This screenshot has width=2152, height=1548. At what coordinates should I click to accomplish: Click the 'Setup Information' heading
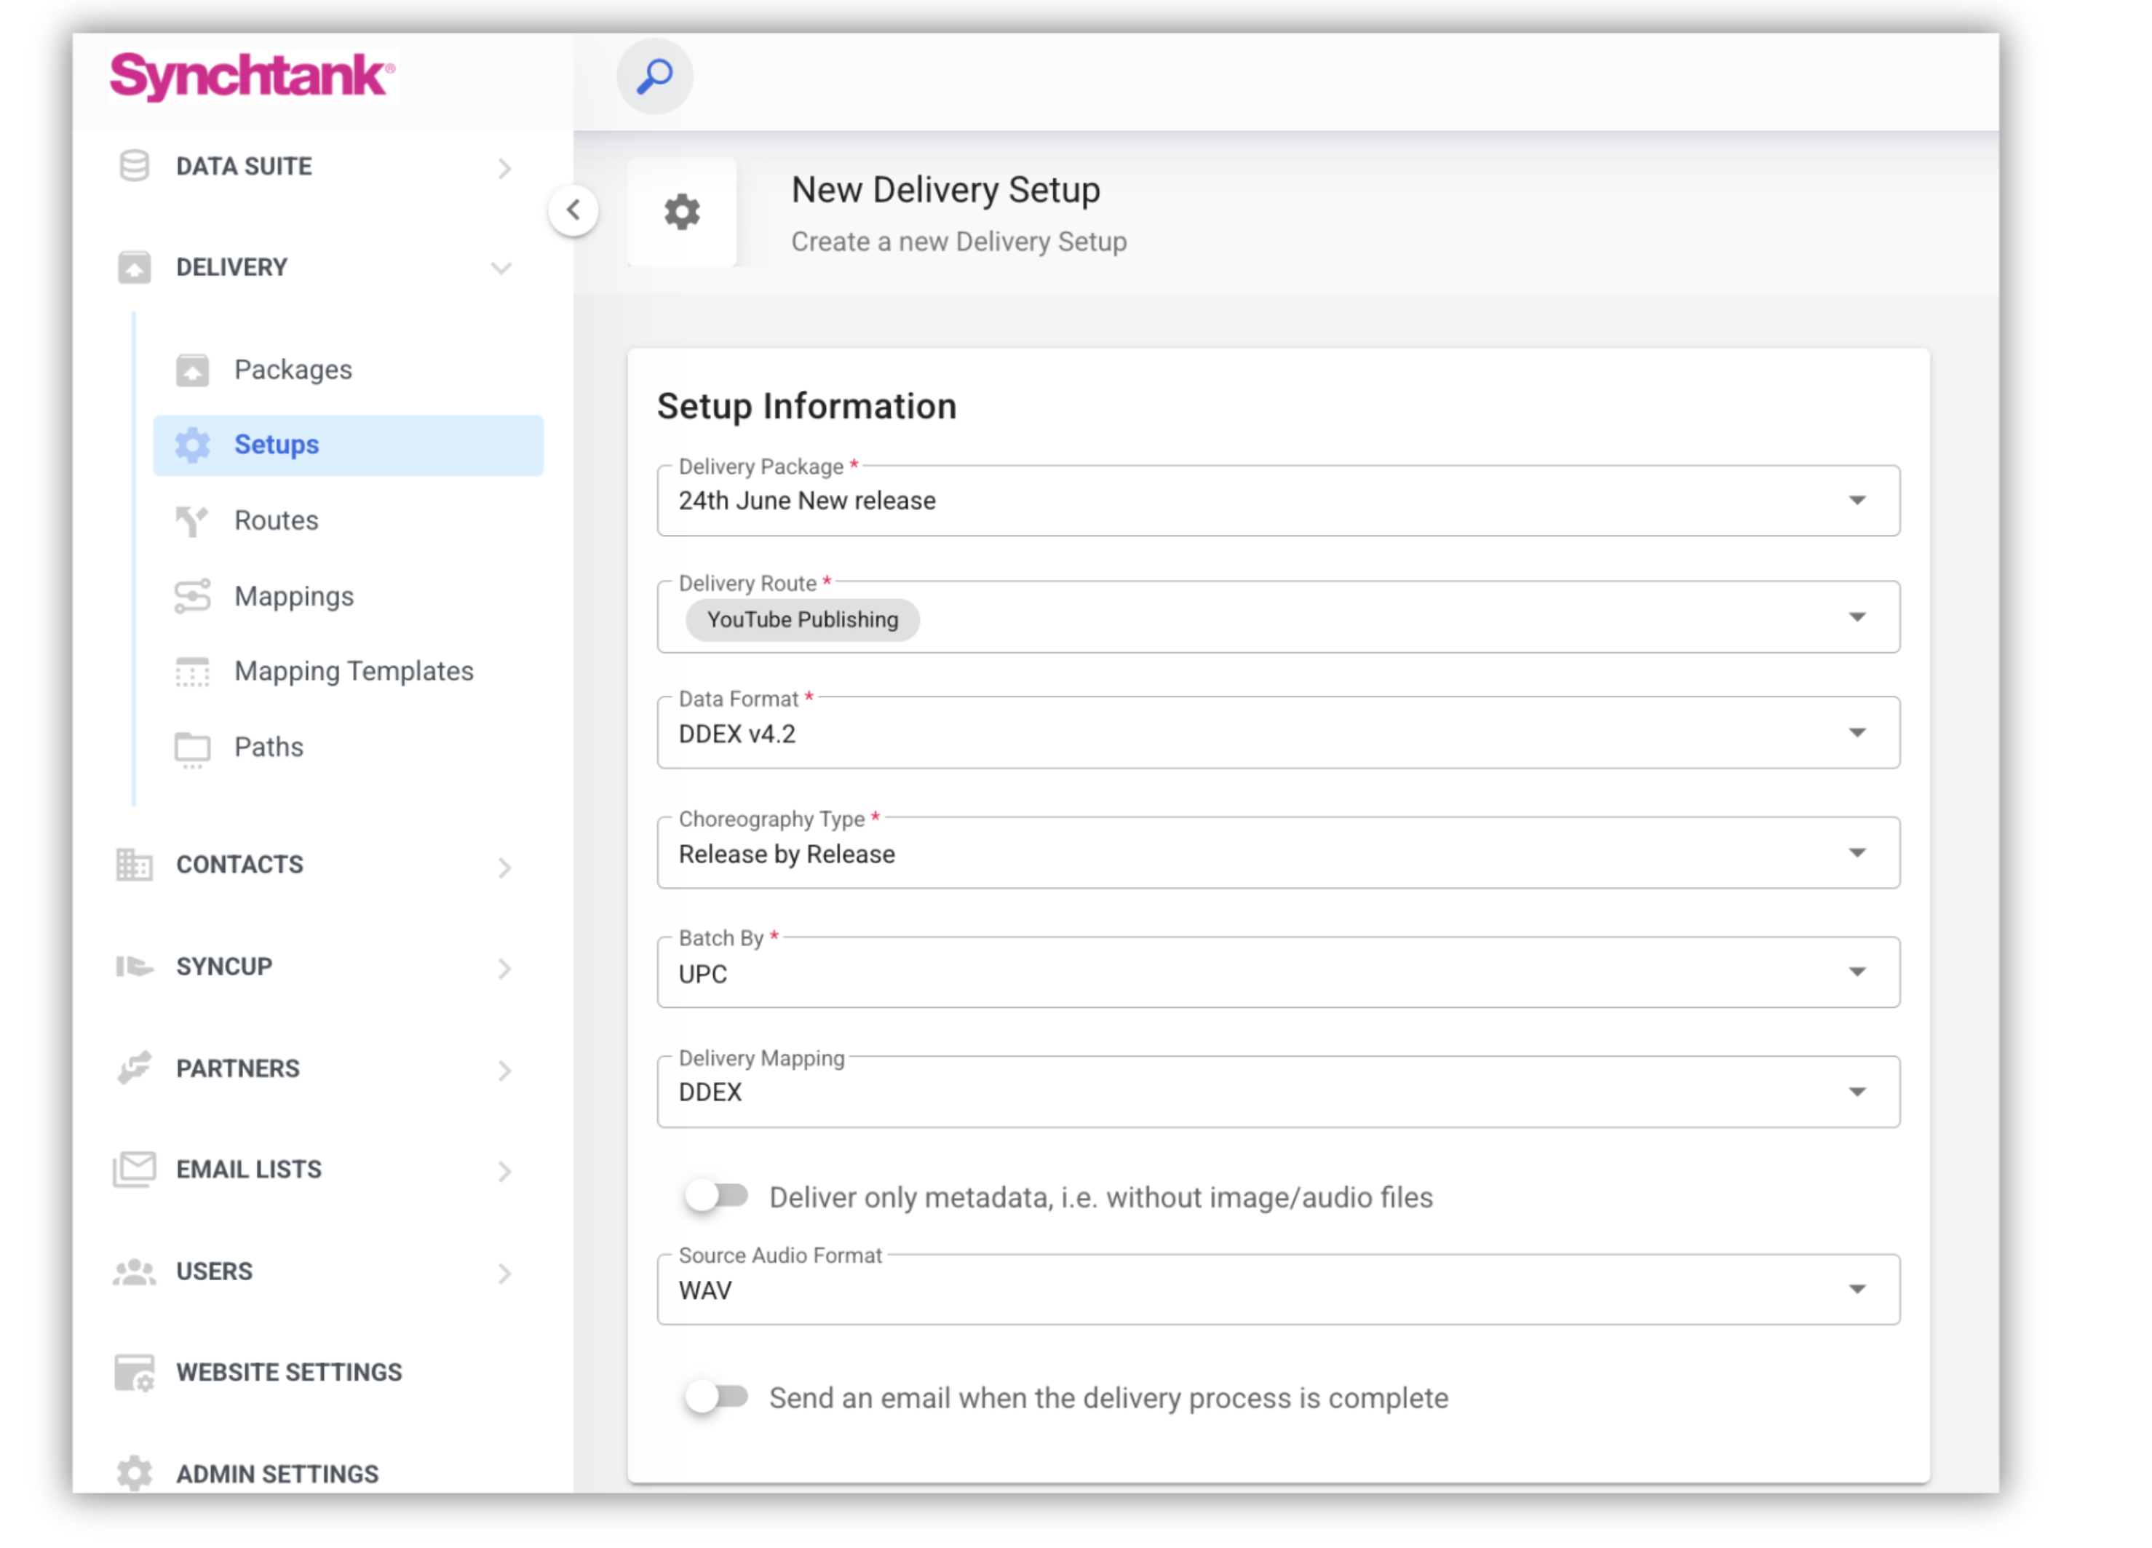pos(806,407)
